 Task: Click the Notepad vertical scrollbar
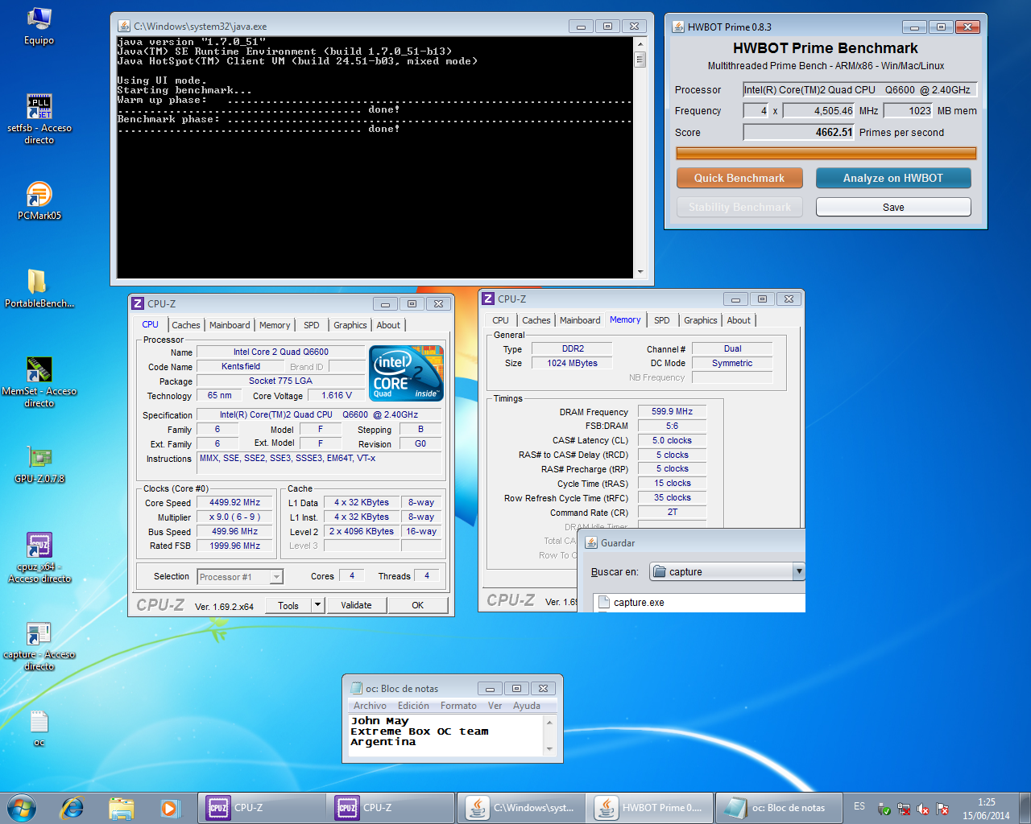point(550,735)
